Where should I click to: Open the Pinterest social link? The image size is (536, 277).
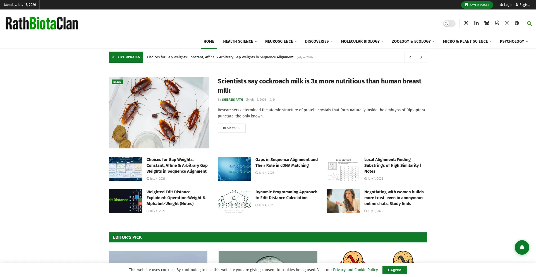pyautogui.click(x=517, y=23)
